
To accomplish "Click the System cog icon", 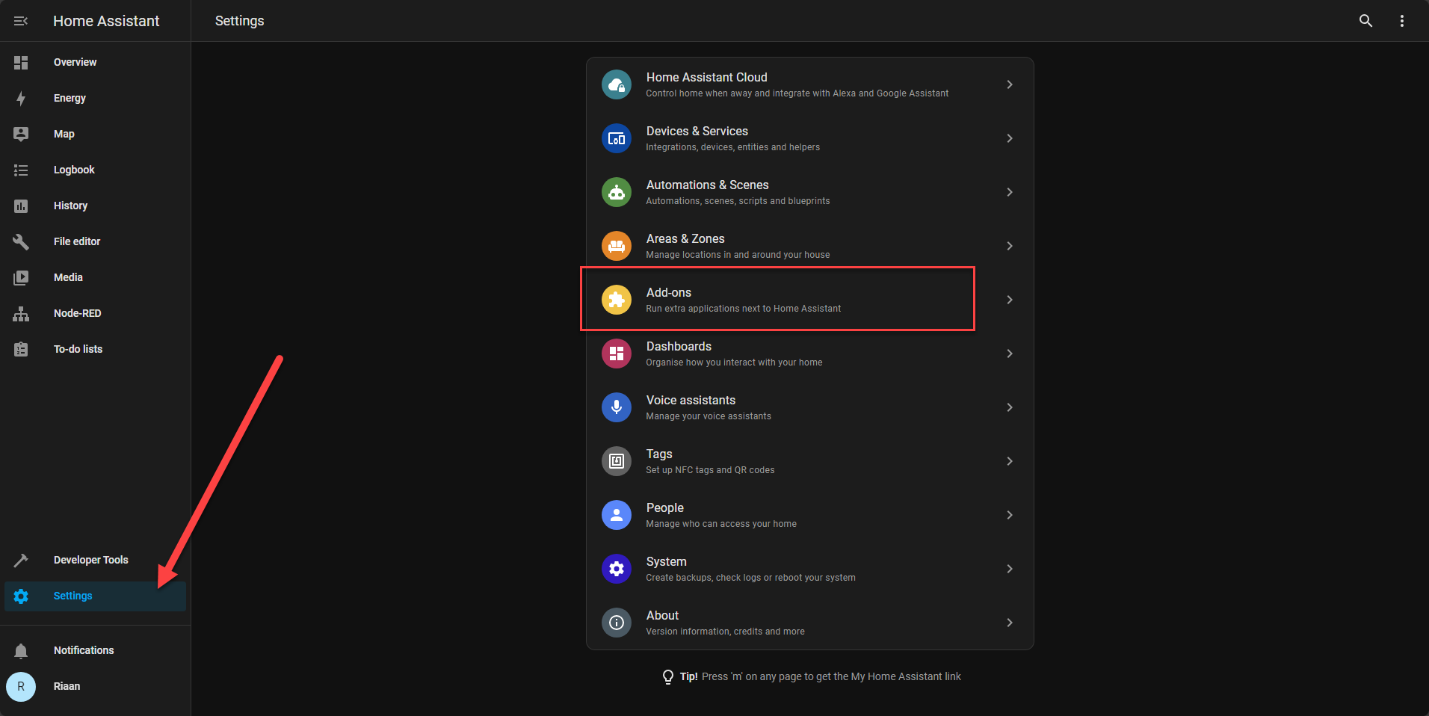I will point(617,569).
